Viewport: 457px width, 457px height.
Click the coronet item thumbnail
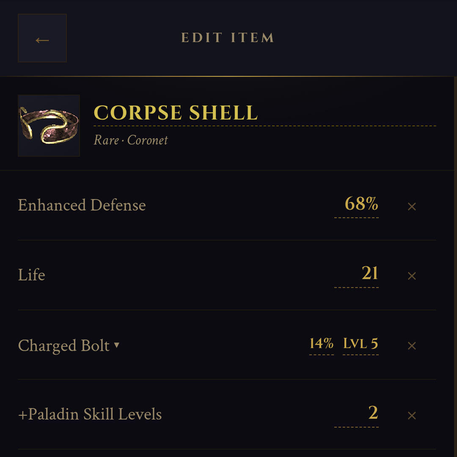point(49,126)
